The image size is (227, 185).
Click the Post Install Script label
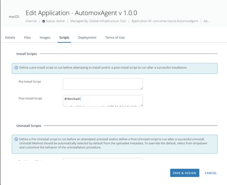[x=30, y=99]
